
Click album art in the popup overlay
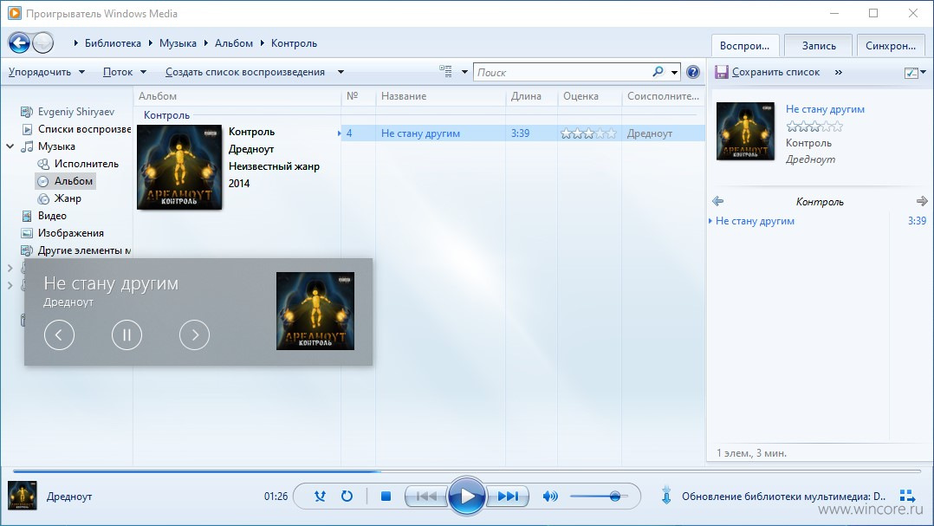point(315,311)
